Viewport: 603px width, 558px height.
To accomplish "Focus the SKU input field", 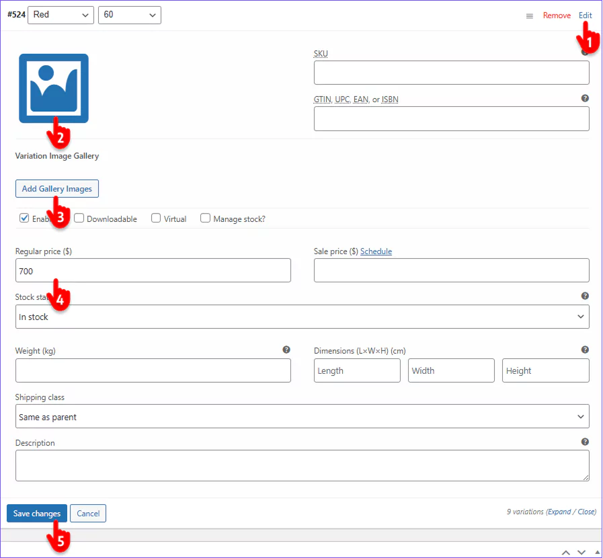I will click(452, 73).
